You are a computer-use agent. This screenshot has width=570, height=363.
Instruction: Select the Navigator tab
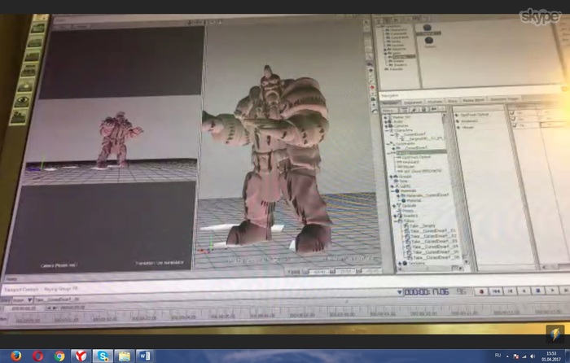pyautogui.click(x=390, y=103)
